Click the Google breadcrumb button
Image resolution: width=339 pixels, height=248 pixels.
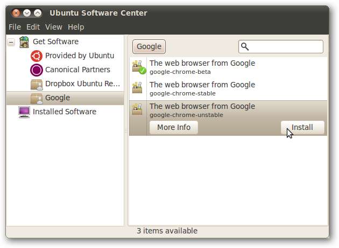[149, 46]
